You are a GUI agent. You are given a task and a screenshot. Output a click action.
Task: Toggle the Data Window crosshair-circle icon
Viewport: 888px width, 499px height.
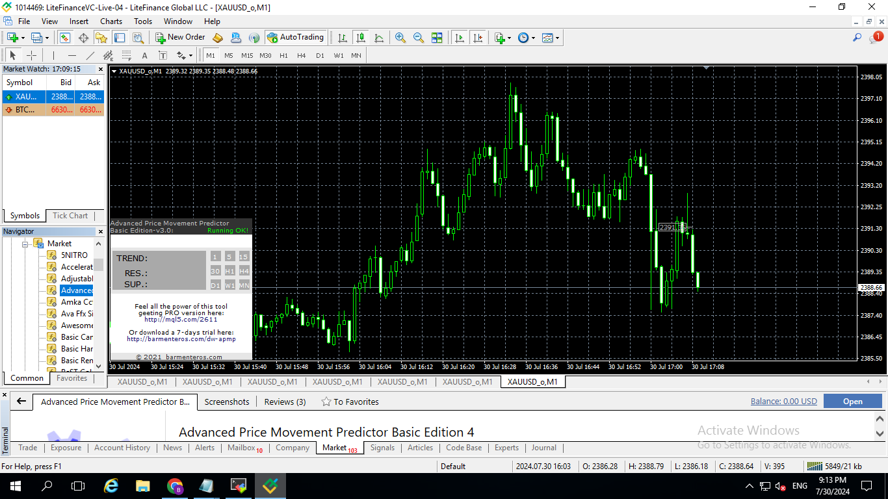83,38
